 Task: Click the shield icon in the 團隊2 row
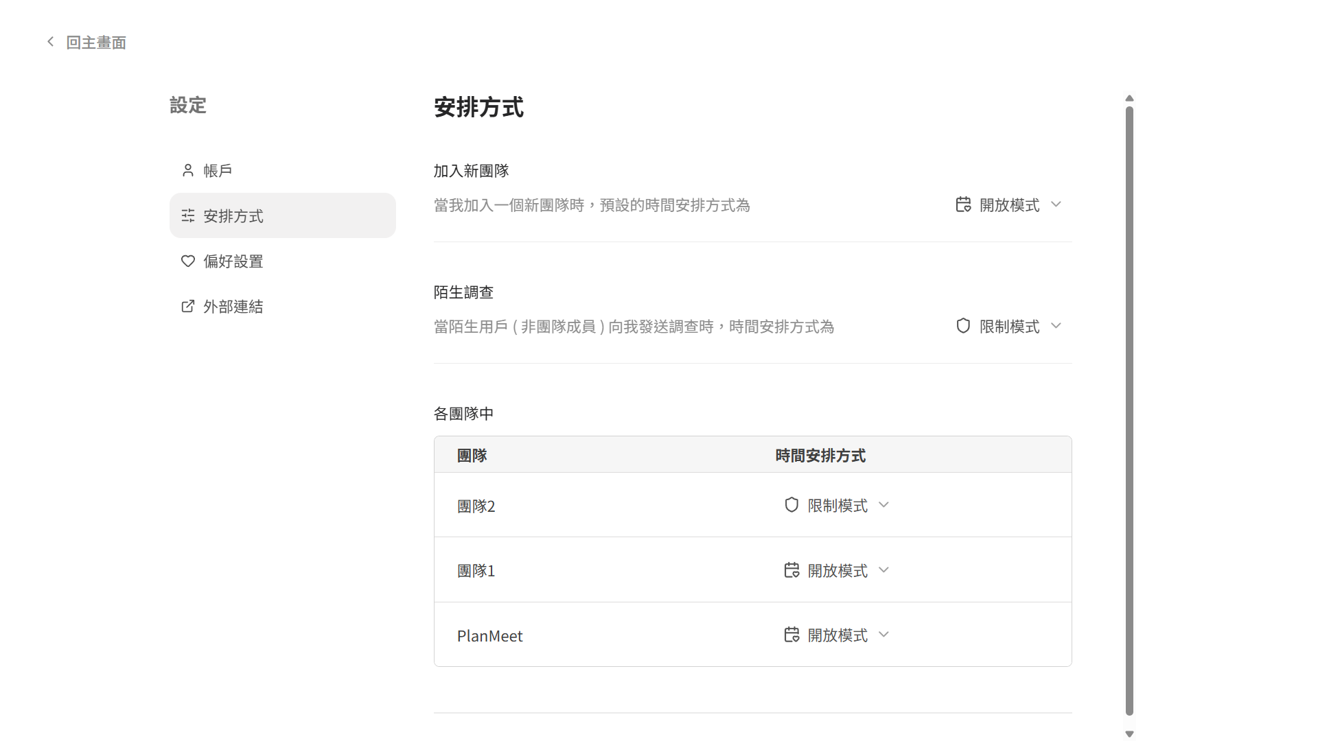coord(791,504)
